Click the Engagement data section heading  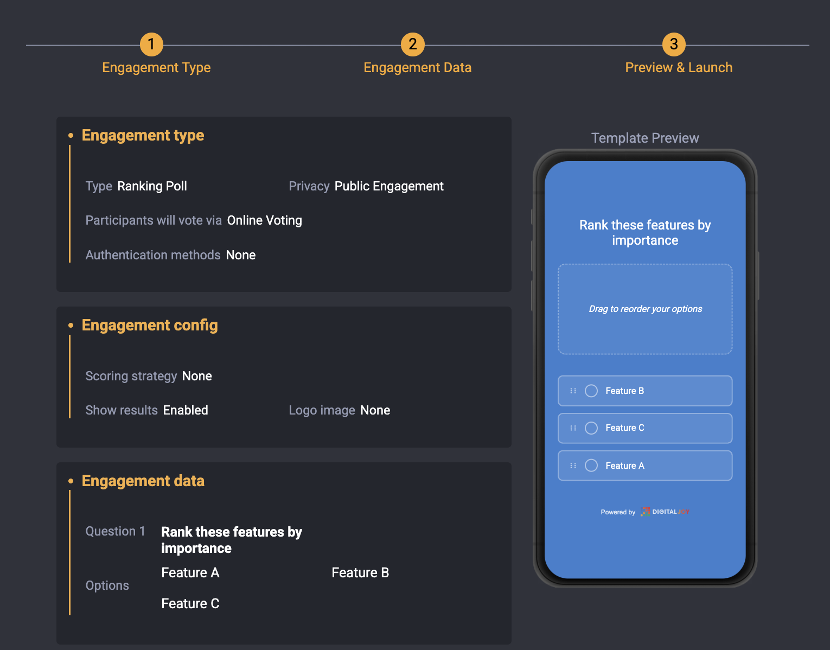click(x=143, y=481)
